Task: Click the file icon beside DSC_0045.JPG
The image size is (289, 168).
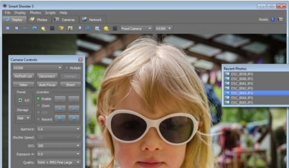Action: coord(227,102)
